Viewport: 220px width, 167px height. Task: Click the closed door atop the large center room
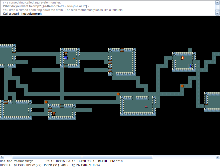point(122,50)
